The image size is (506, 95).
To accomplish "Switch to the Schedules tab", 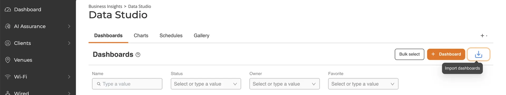I will (x=171, y=36).
